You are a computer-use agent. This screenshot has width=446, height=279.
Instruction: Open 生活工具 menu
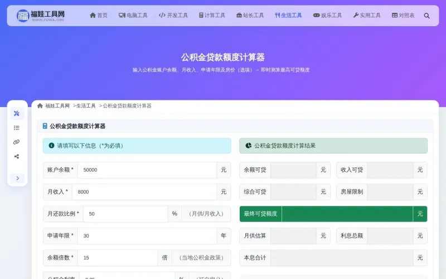click(288, 16)
